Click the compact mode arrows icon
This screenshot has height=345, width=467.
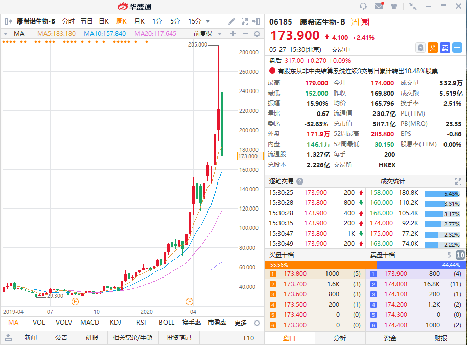tap(413, 6)
